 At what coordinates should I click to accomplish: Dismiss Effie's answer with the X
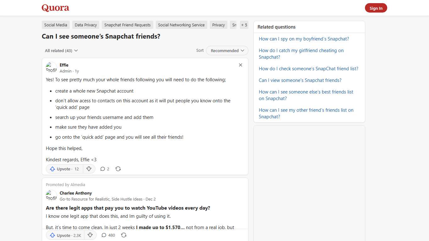(x=240, y=65)
